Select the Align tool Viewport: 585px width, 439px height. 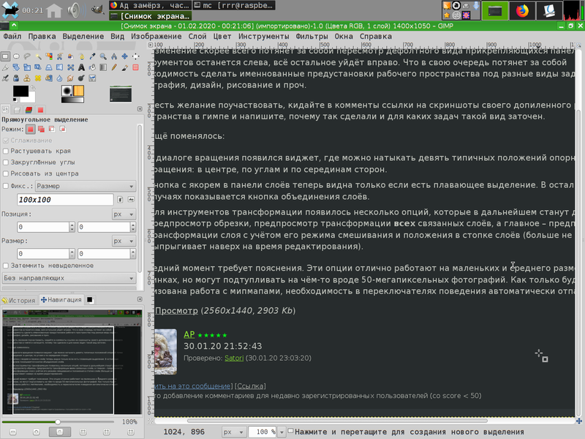[135, 56]
